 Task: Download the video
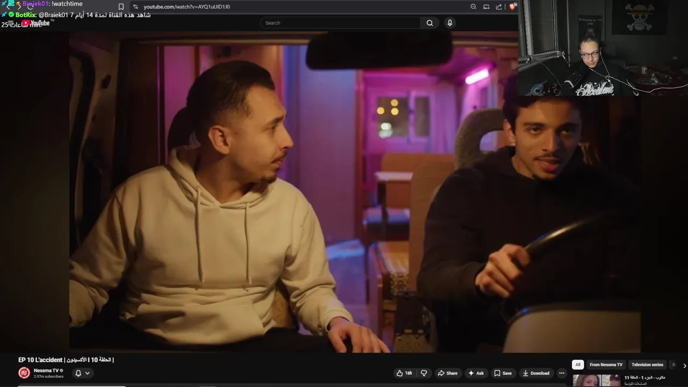click(x=536, y=373)
